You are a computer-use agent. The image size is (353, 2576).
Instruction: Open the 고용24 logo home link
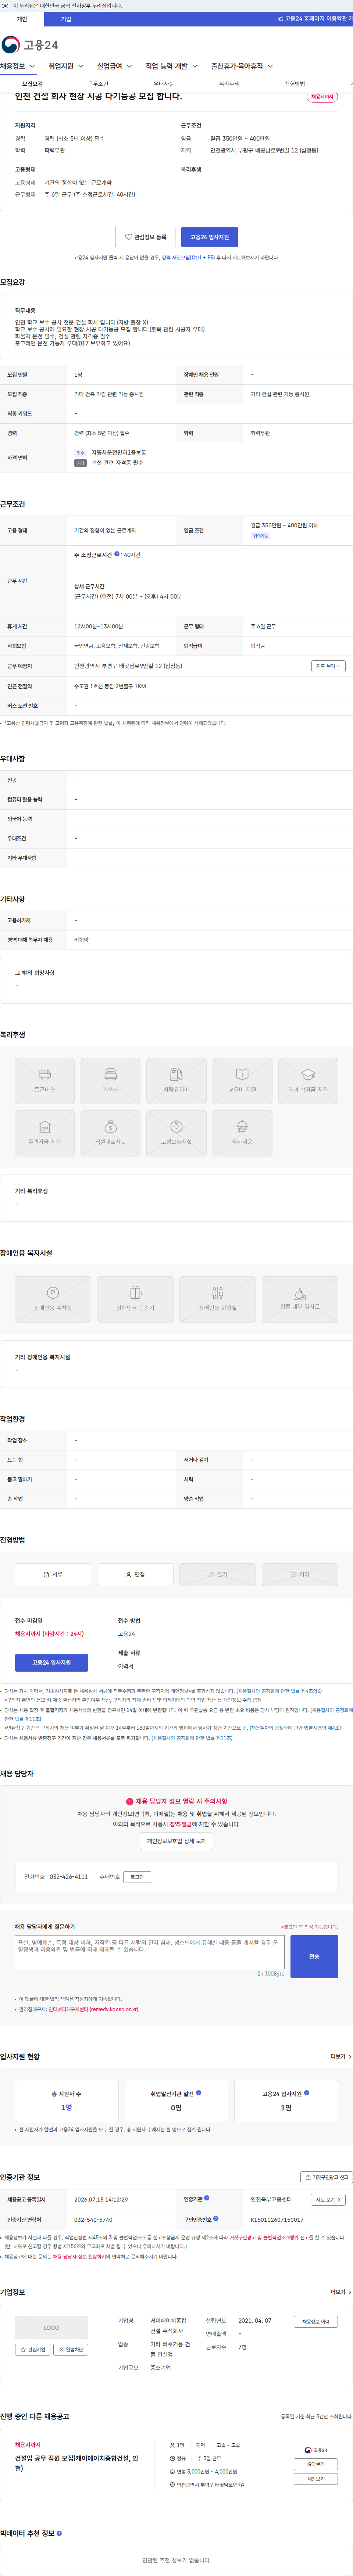pos(30,45)
